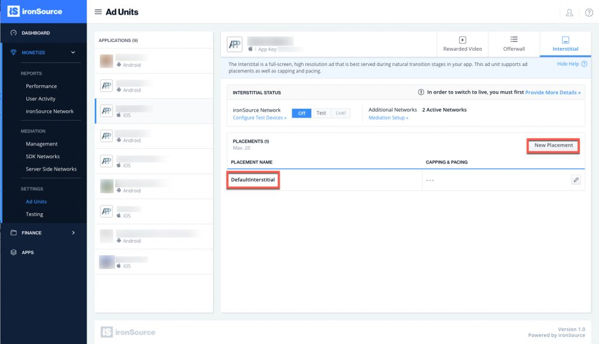Image resolution: width=599 pixels, height=344 pixels.
Task: Click the Rewarded Video play icon
Action: point(462,40)
